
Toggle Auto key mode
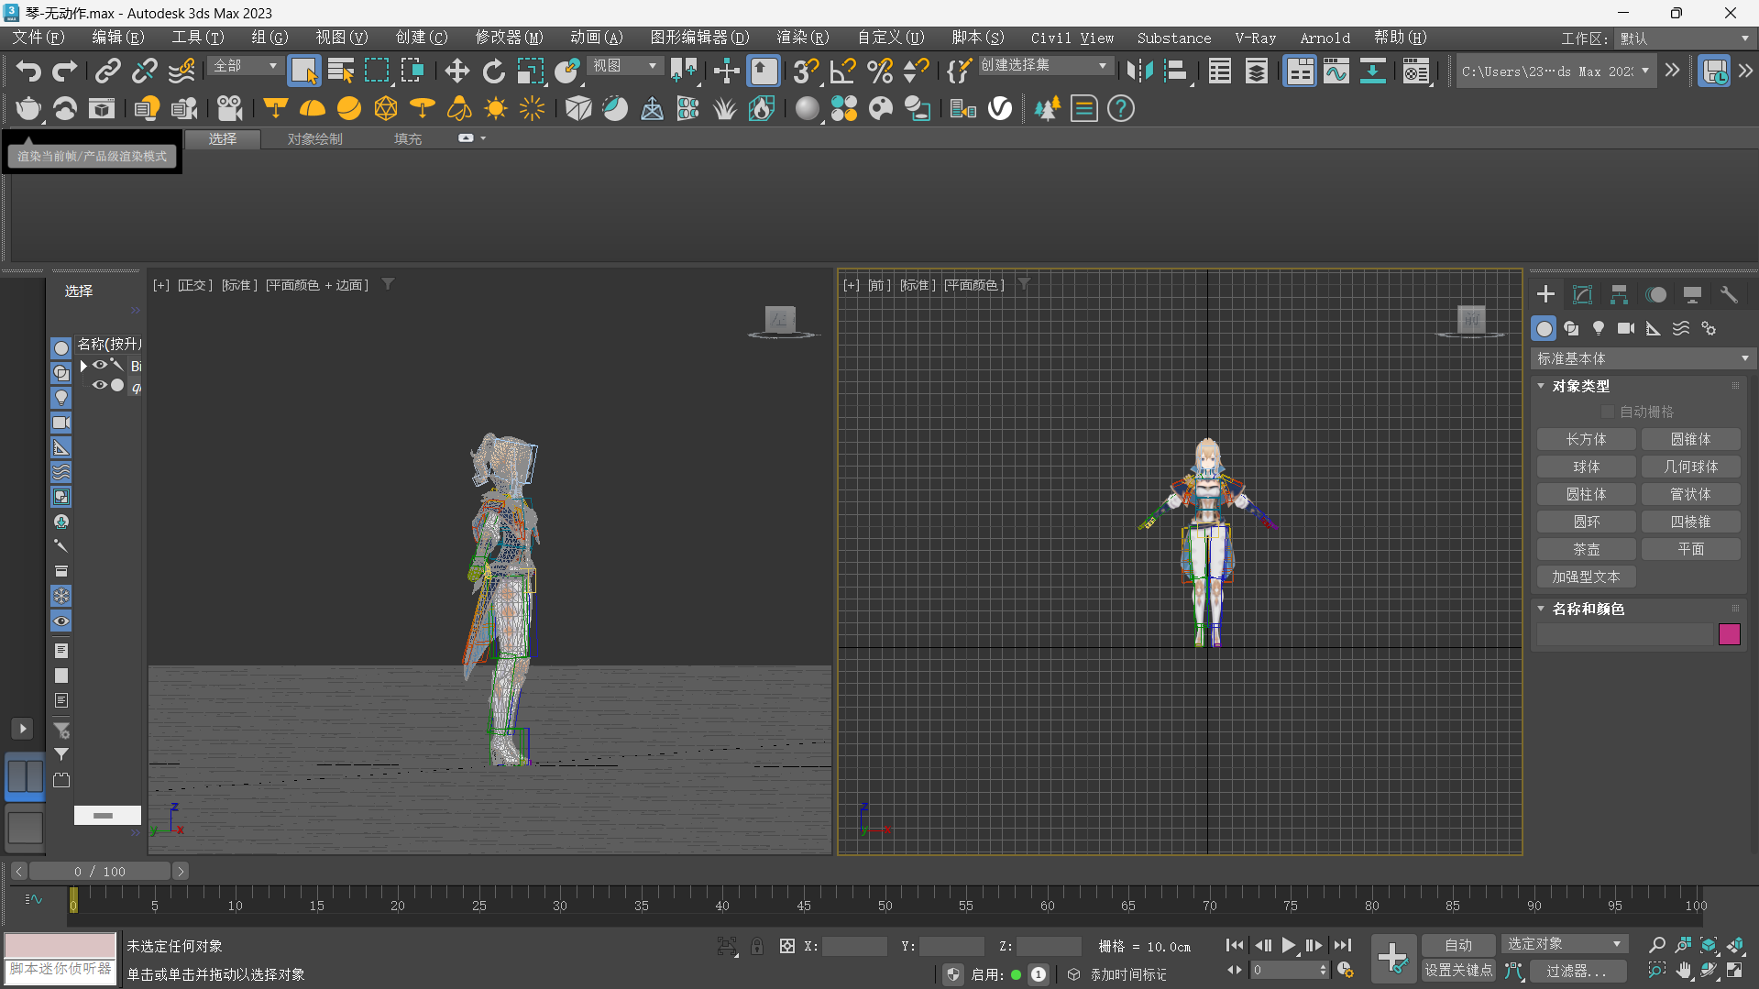[1458, 945]
